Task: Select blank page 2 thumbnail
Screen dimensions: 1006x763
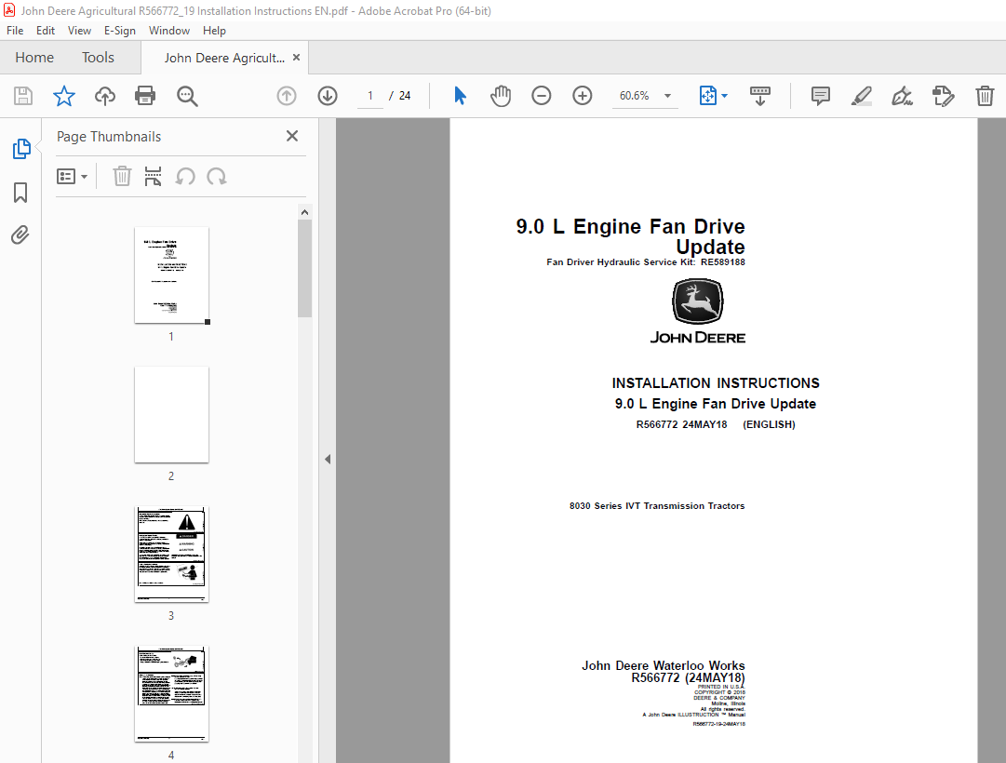Action: click(x=171, y=415)
